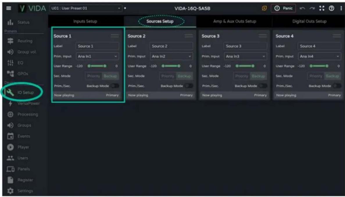Select Backup mode for Source 3

[258, 76]
